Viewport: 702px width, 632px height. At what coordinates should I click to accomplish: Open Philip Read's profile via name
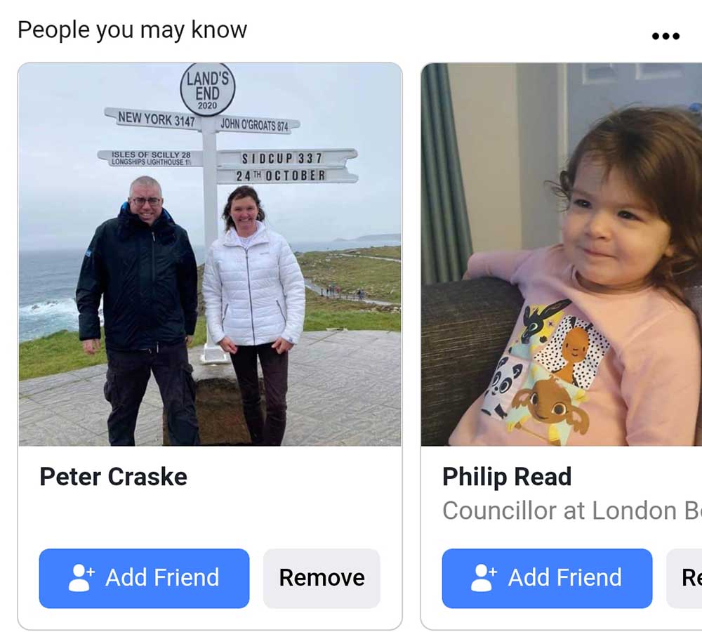(507, 477)
